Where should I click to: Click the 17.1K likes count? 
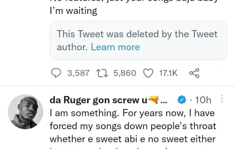(168, 73)
